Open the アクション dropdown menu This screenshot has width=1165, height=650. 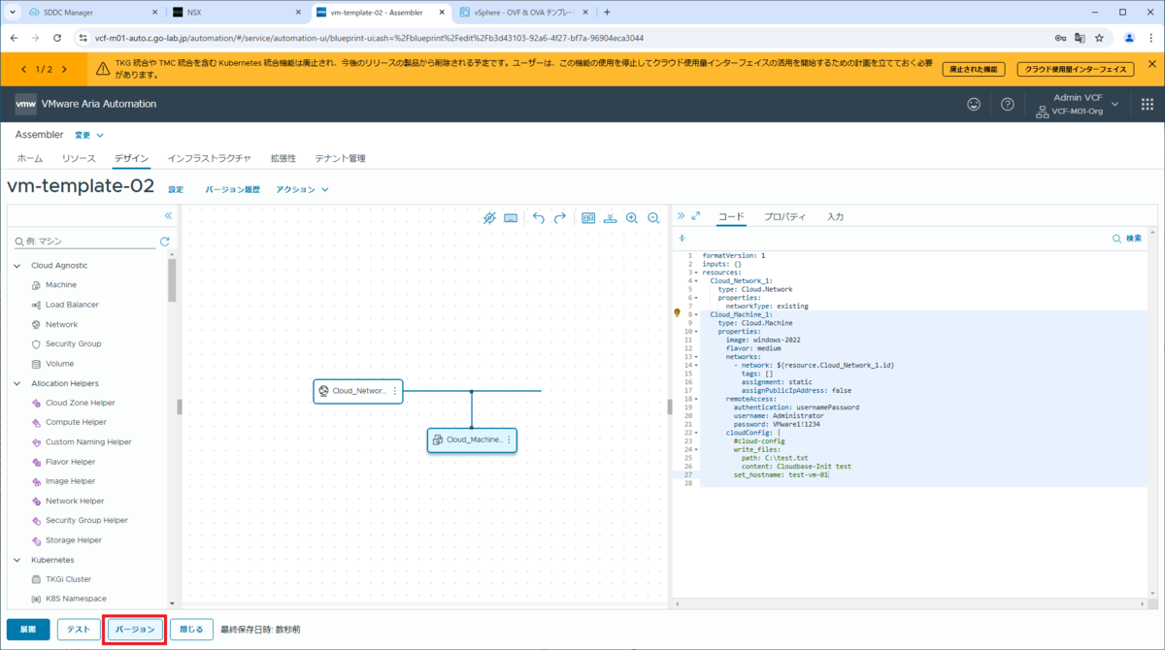302,189
